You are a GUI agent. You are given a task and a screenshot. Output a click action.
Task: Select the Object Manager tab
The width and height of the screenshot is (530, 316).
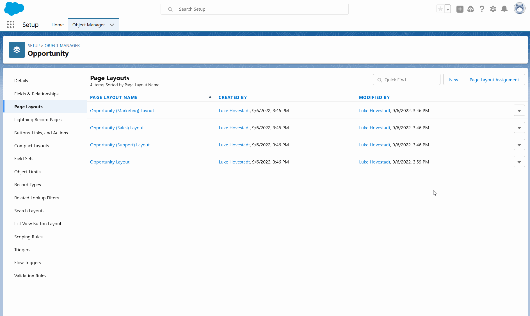pos(89,25)
